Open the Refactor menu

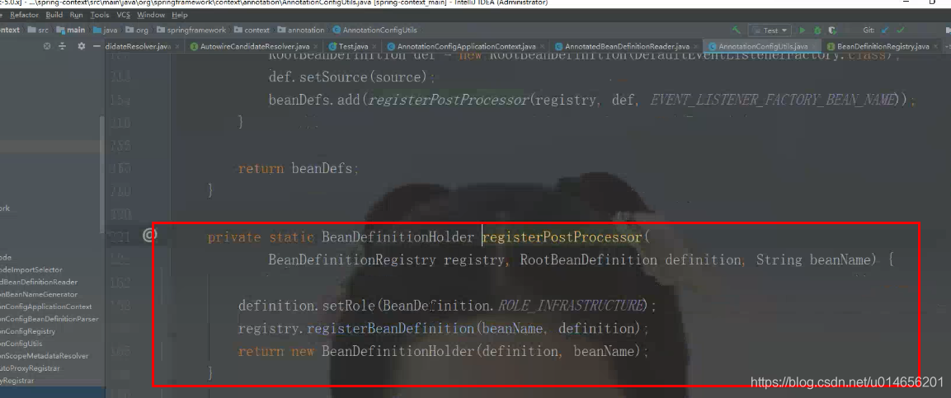pyautogui.click(x=24, y=15)
